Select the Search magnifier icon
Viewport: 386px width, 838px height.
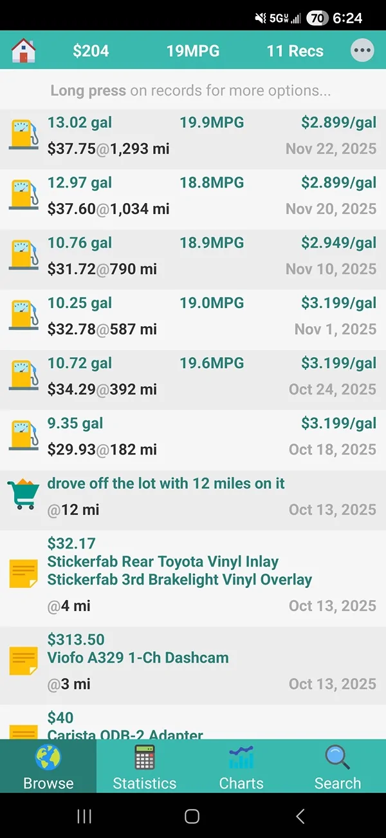pyautogui.click(x=337, y=759)
